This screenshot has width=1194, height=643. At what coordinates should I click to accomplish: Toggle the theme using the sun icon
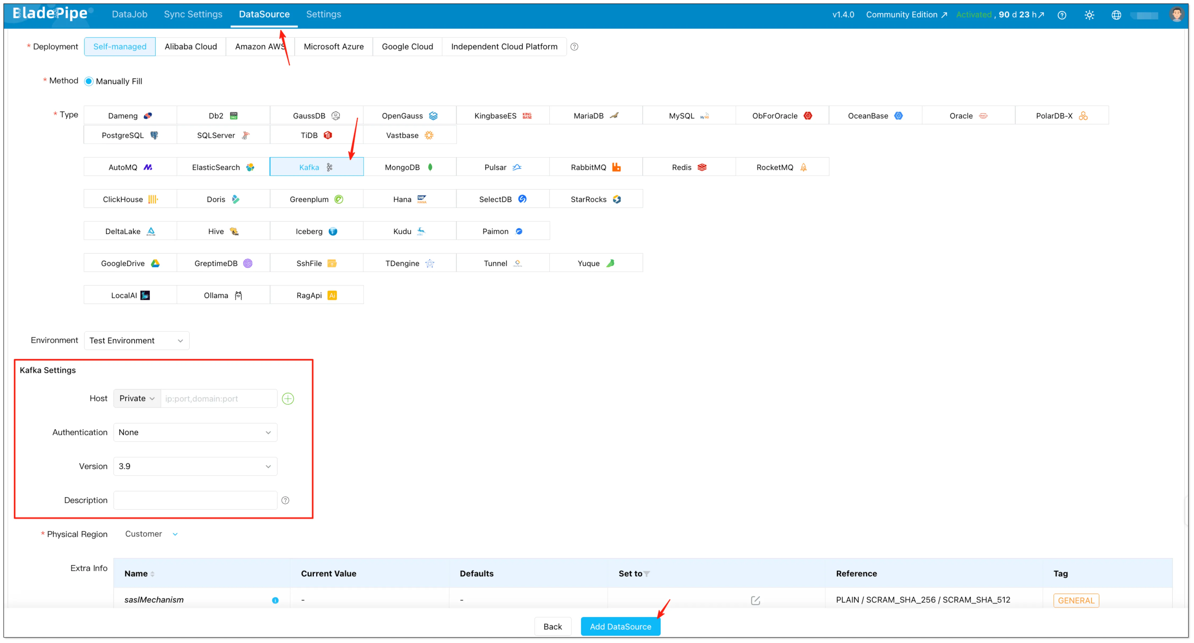click(x=1089, y=14)
